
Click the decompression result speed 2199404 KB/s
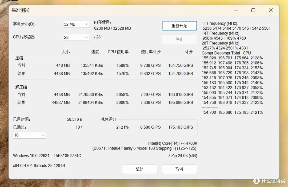coord(91,102)
